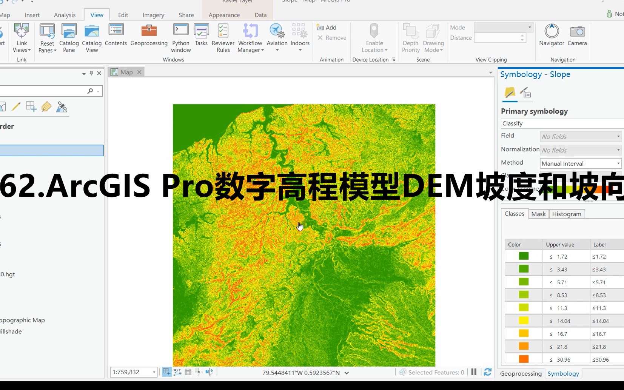The height and width of the screenshot is (390, 624).
Task: Click the color swatch for ≤ 1.72
Action: point(524,256)
